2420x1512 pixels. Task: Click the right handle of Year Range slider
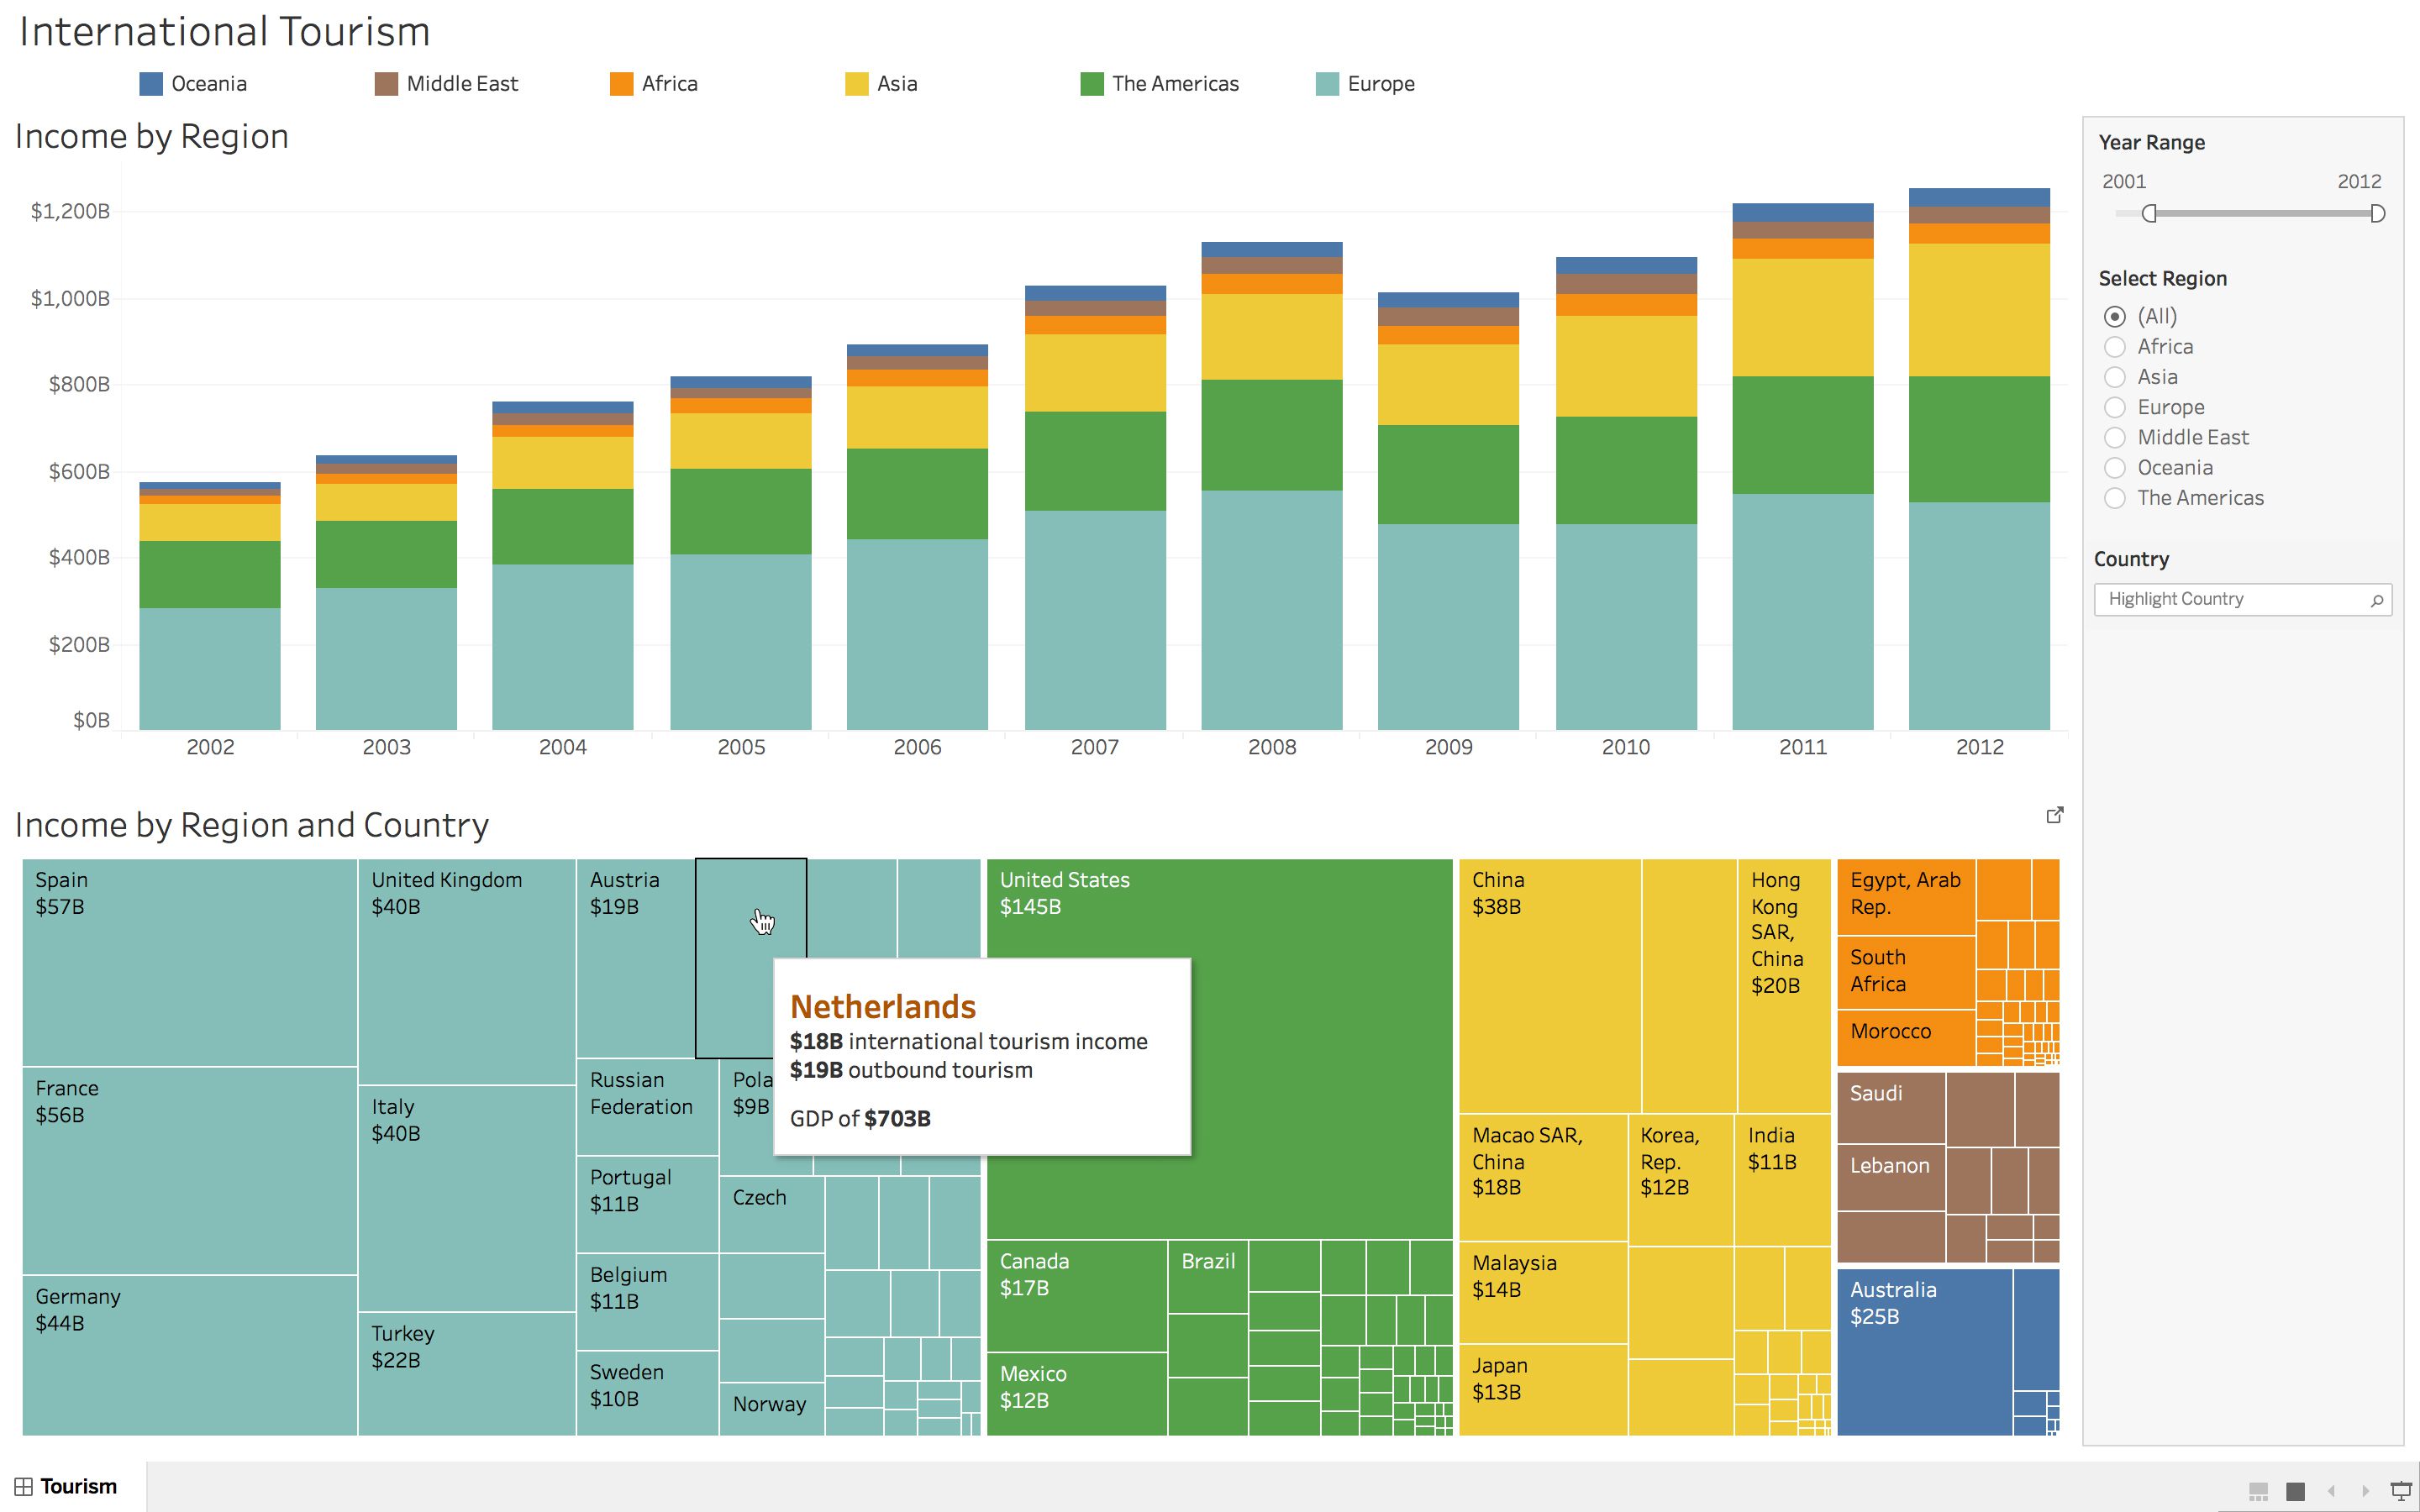[2378, 213]
